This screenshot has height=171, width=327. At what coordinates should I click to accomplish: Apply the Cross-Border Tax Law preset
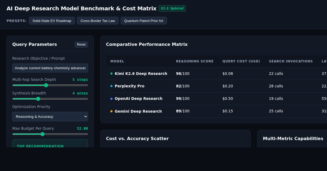98,21
